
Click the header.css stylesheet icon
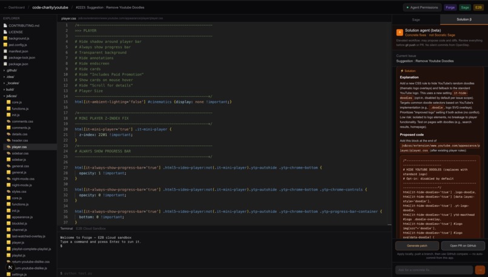tap(8, 140)
